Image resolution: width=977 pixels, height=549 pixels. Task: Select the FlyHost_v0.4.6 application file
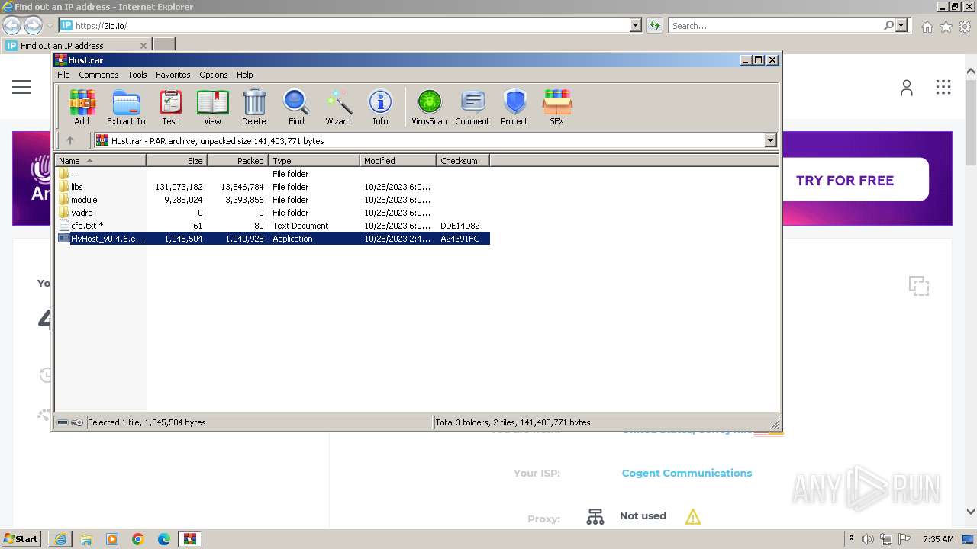[272, 239]
